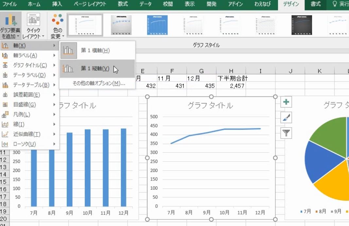Open the 開発 tab

click(211, 4)
